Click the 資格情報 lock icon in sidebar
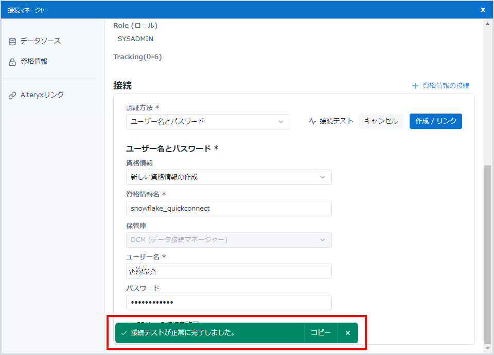 pos(12,62)
